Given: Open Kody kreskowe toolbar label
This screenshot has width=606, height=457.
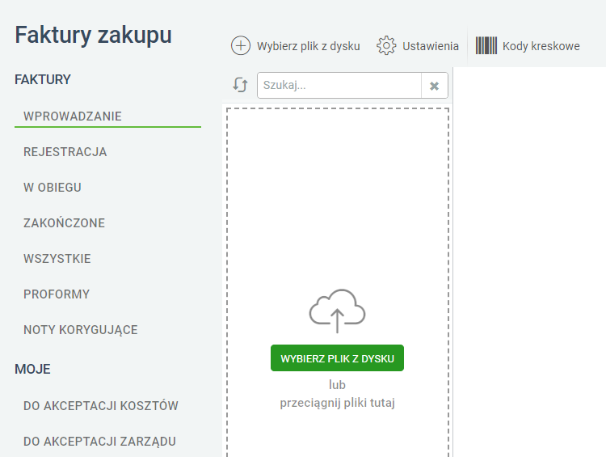Looking at the screenshot, I should (x=541, y=46).
